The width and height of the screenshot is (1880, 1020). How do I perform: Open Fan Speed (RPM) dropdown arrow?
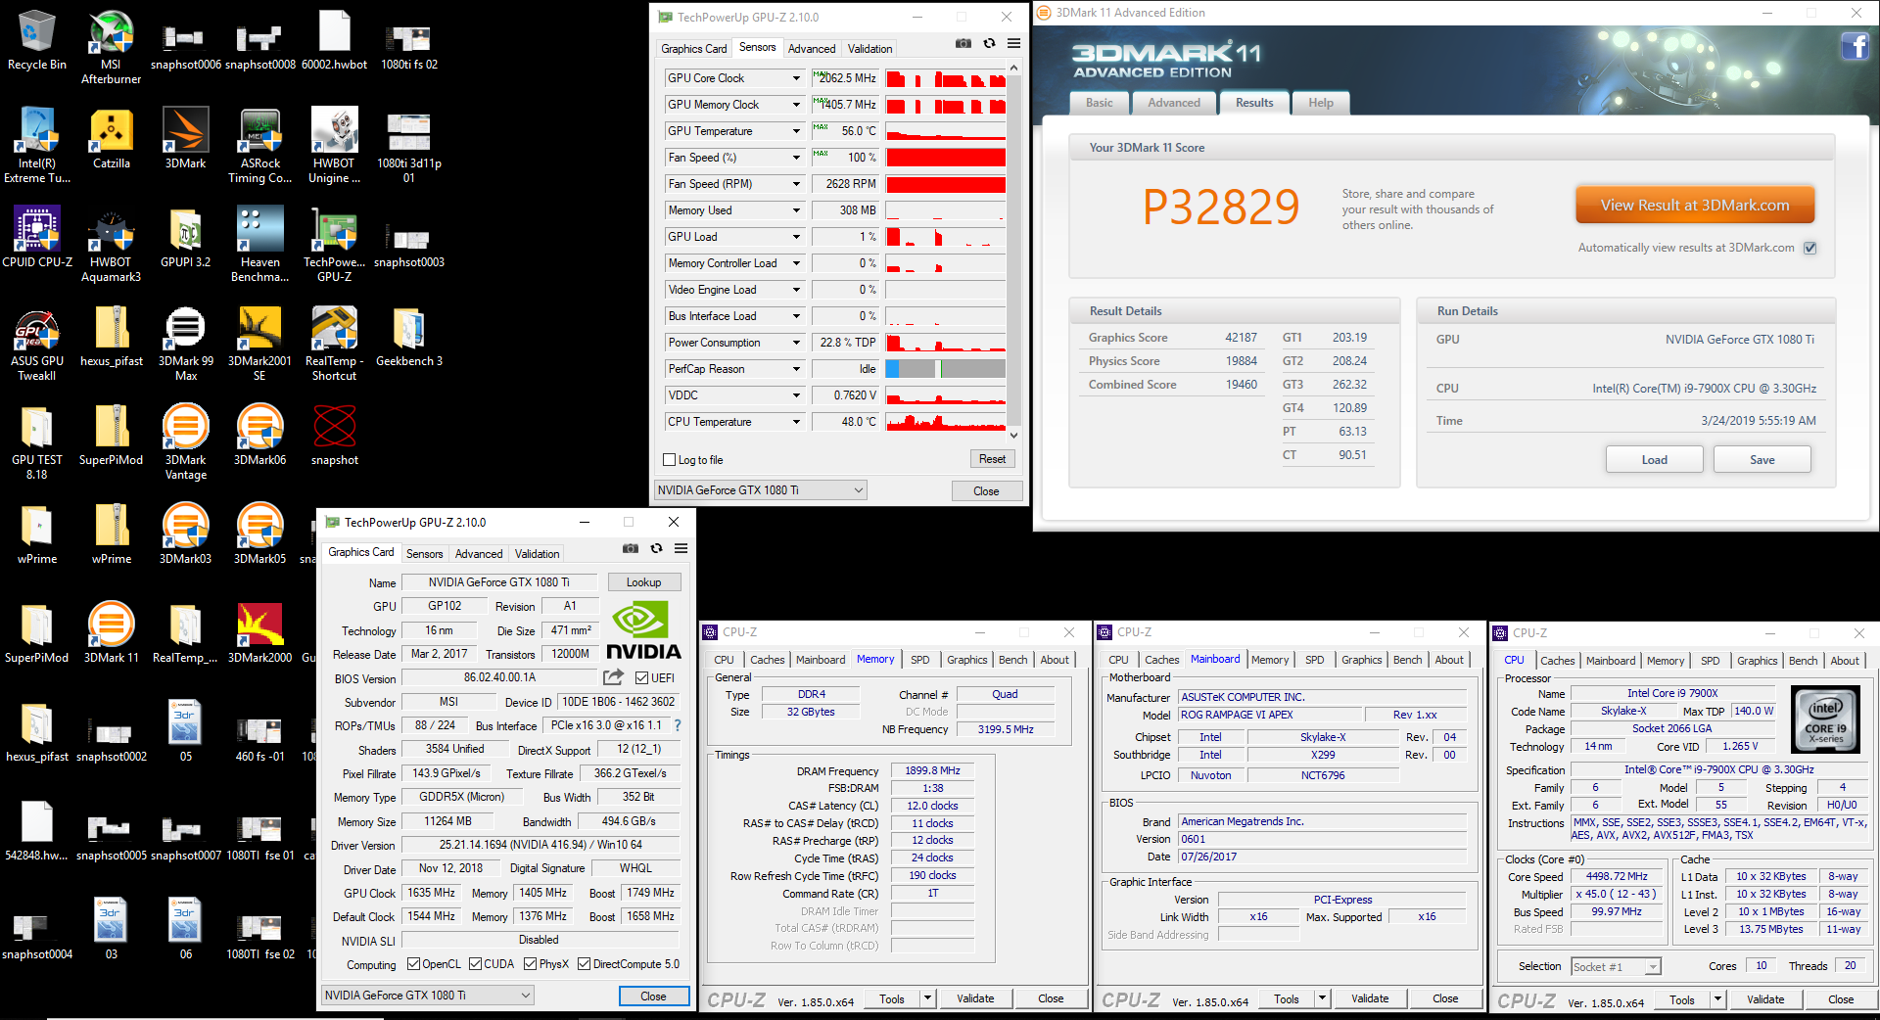tap(796, 184)
